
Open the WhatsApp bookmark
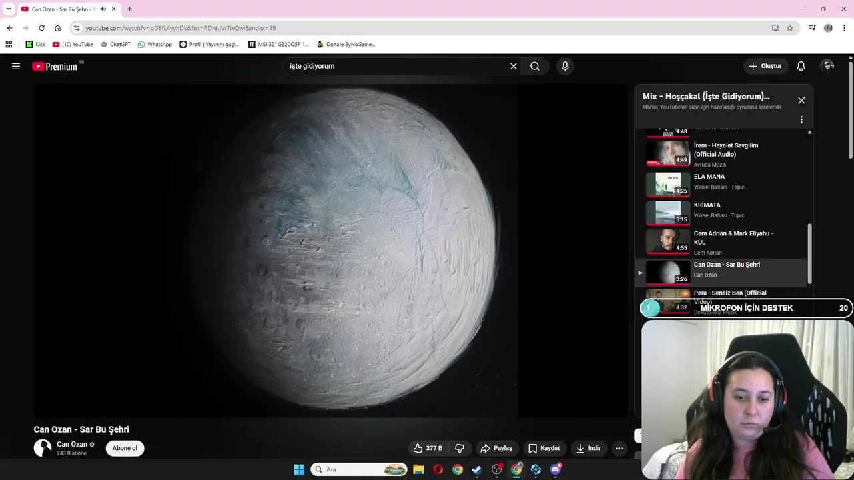coord(155,45)
